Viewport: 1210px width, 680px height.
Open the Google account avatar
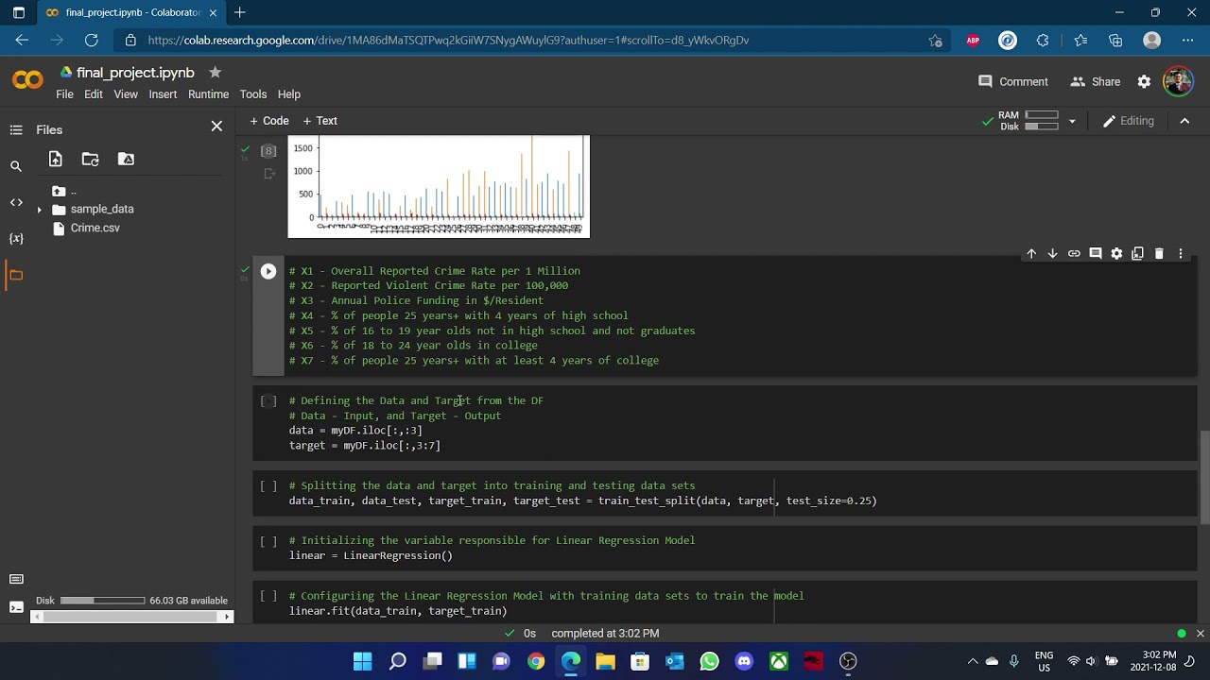coord(1178,81)
